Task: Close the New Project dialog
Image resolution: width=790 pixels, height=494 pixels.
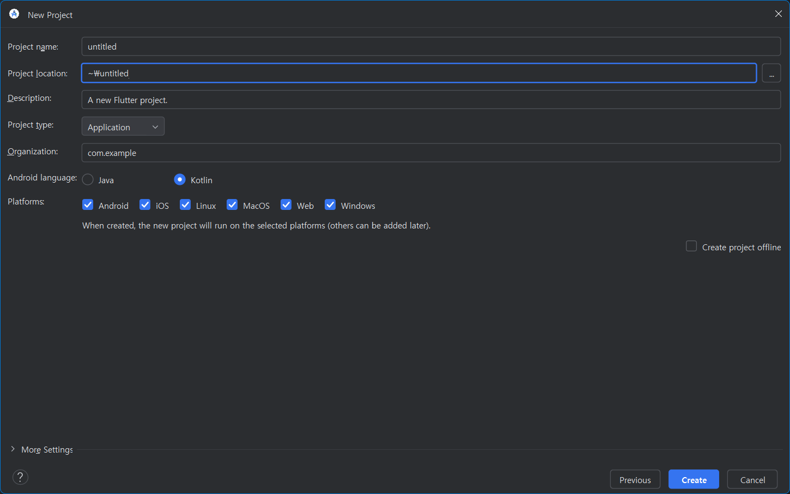Action: coord(778,14)
